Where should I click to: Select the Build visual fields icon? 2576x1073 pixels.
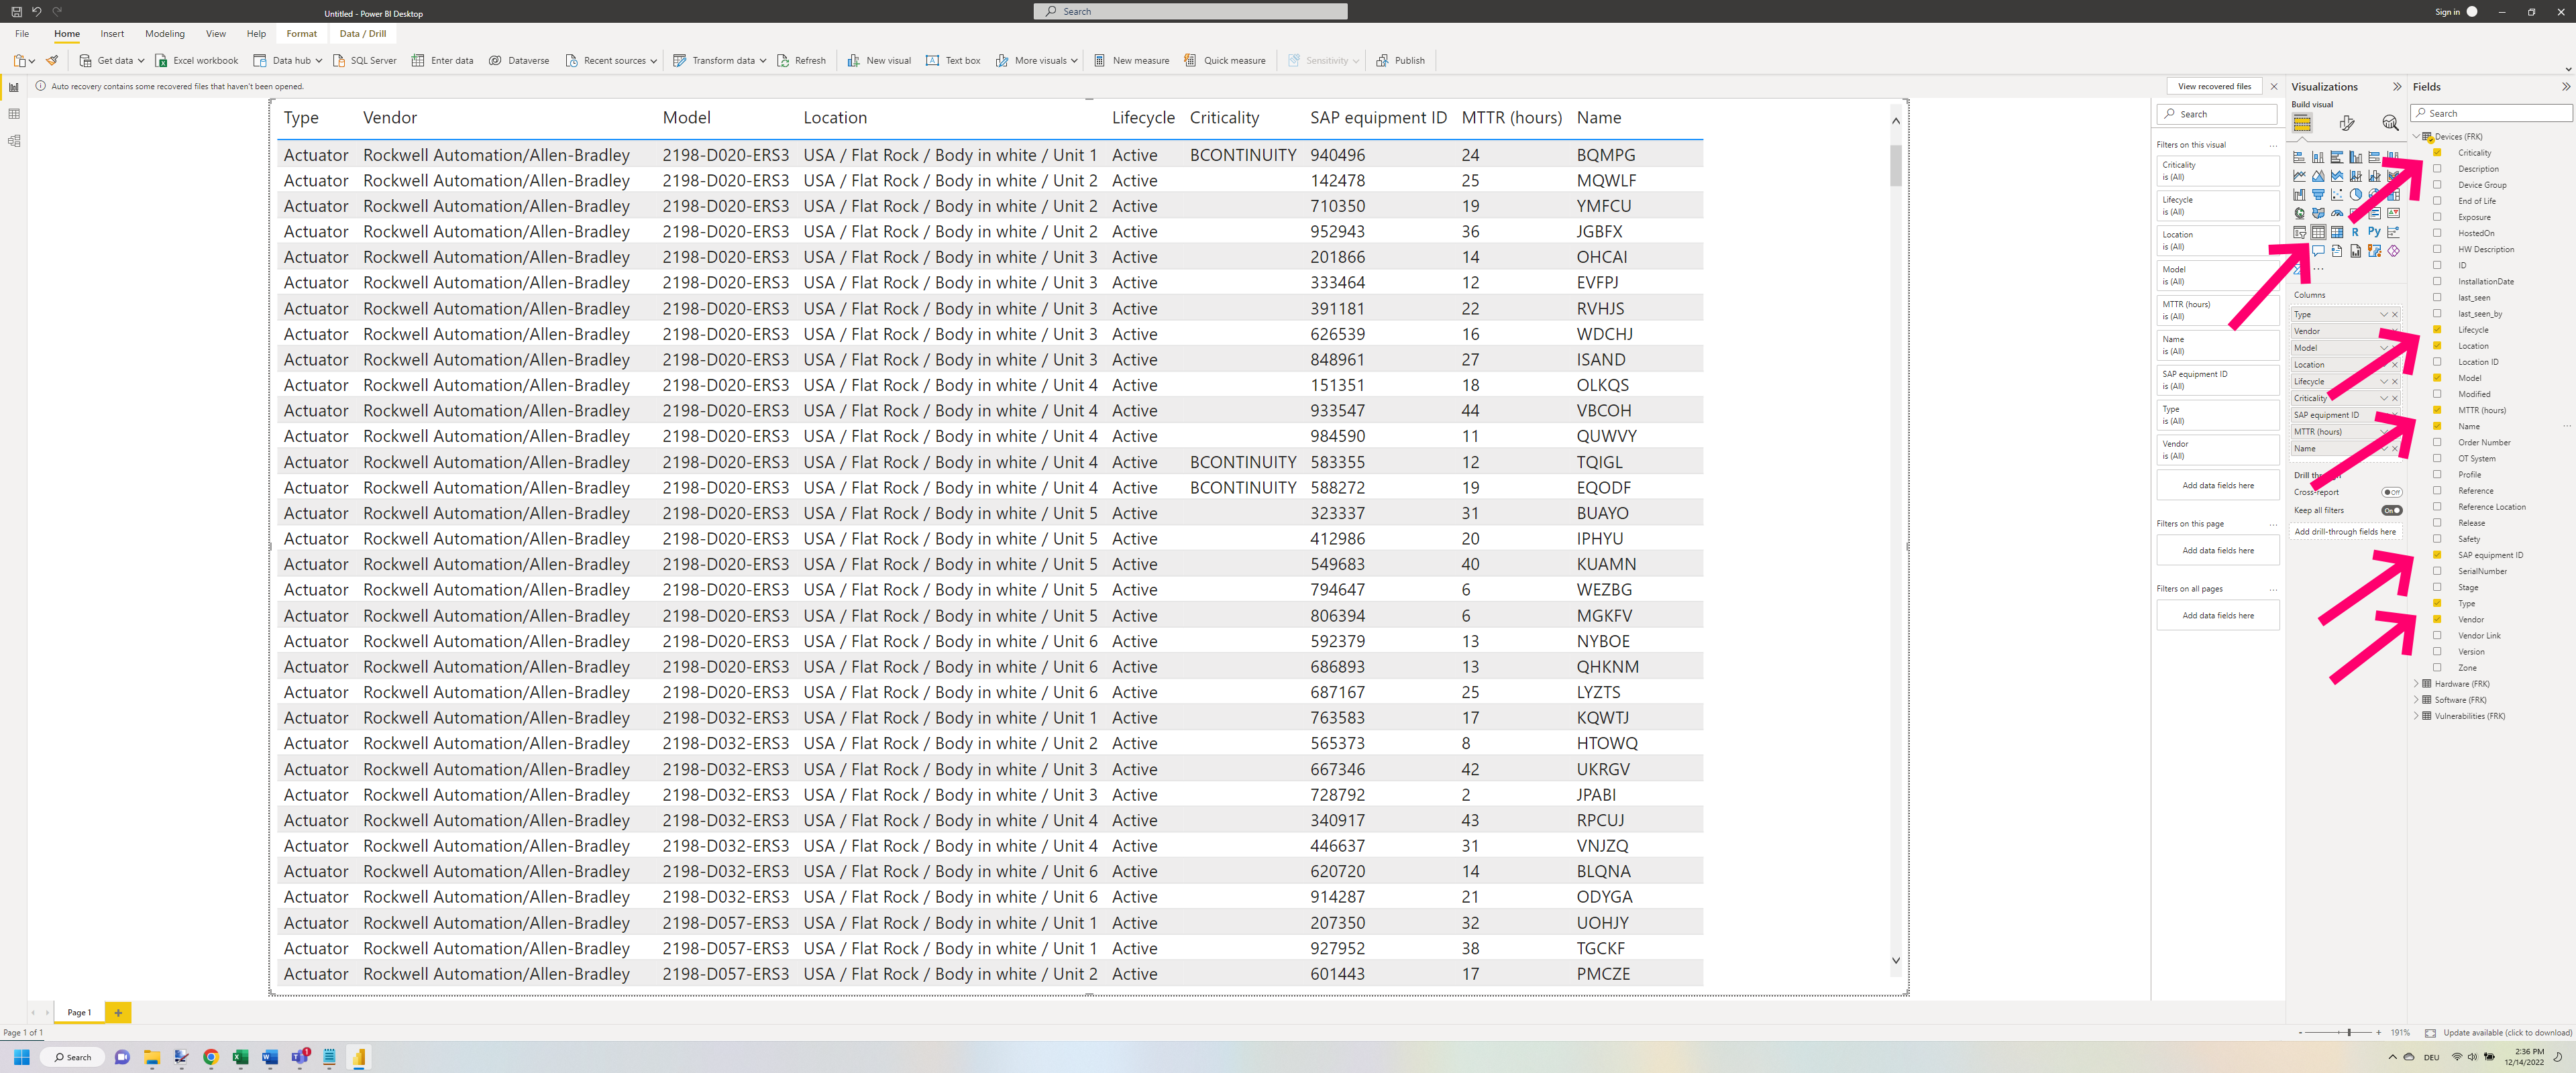2302,123
